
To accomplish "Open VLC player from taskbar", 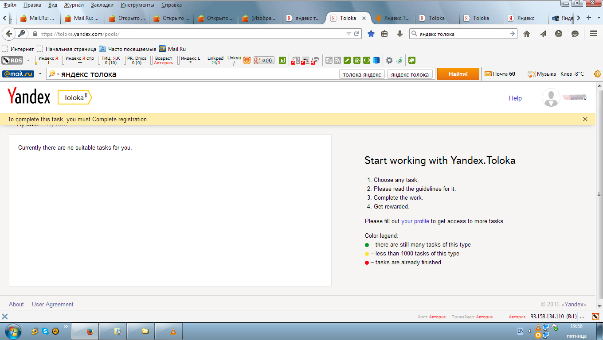I will [173, 331].
